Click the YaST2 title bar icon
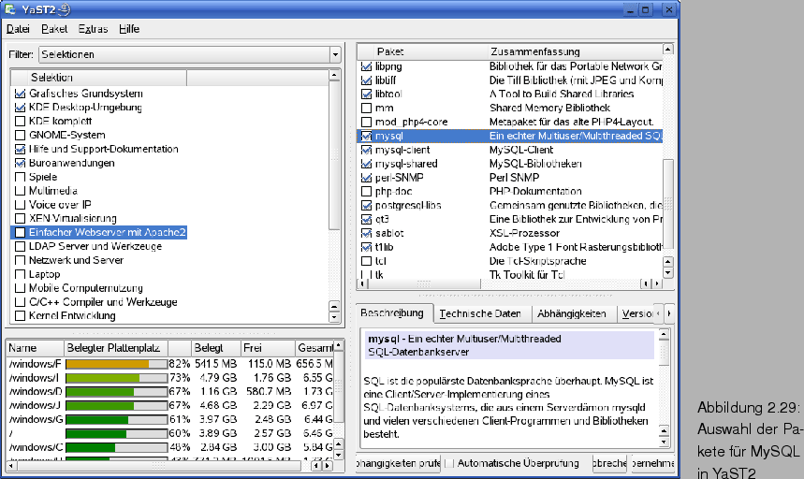Viewport: 804px width, 479px height. coord(10,8)
